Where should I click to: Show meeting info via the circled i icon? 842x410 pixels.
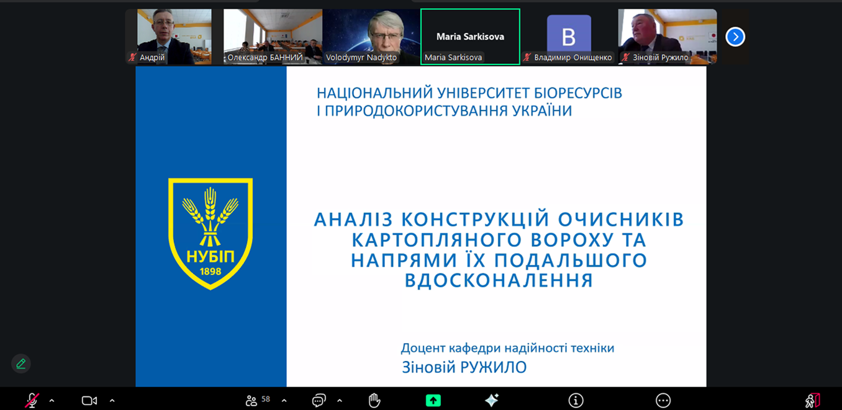[576, 401]
